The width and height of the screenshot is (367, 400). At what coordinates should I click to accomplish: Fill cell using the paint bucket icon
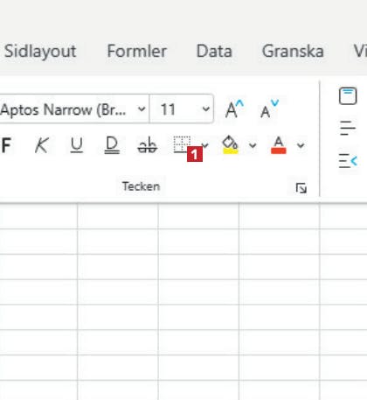point(230,144)
